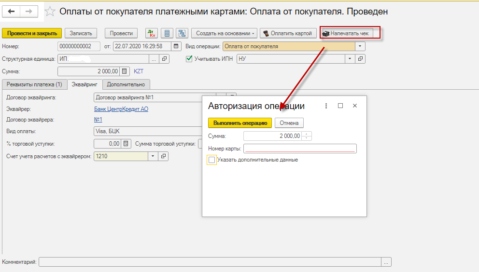Click the main Сумма field 2 000,00
Image resolution: width=479 pixels, height=272 pixels.
88,71
